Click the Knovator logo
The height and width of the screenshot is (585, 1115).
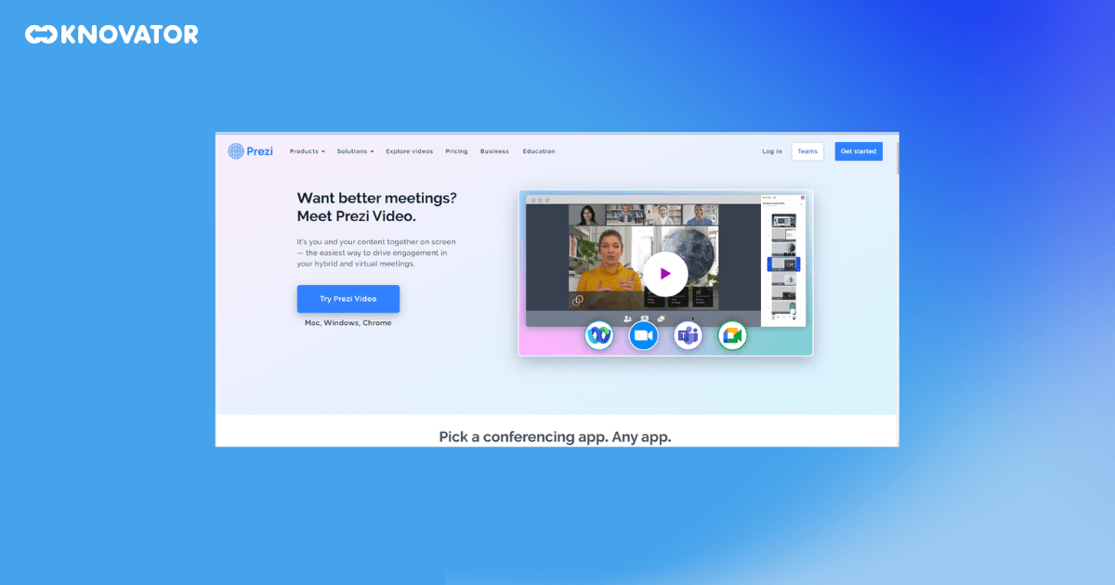click(x=111, y=33)
